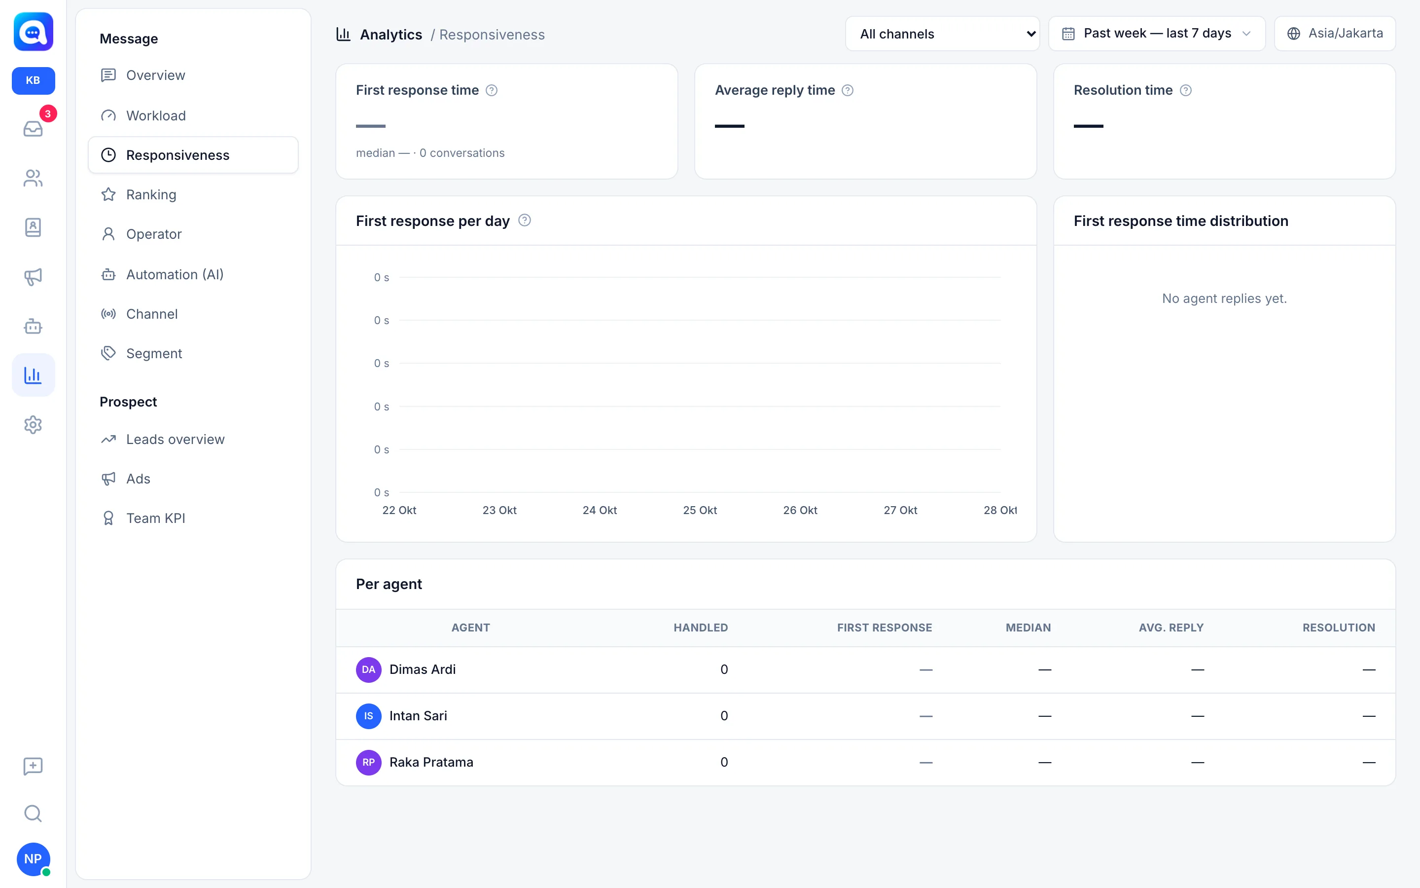Click the Analytics breadcrumb link
Screen dimensions: 1420x888
(391, 35)
